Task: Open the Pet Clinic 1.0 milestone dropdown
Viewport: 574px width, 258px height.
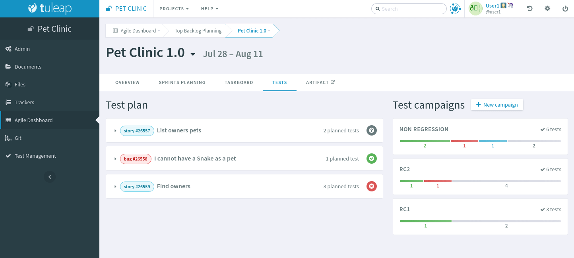Action: pos(193,54)
